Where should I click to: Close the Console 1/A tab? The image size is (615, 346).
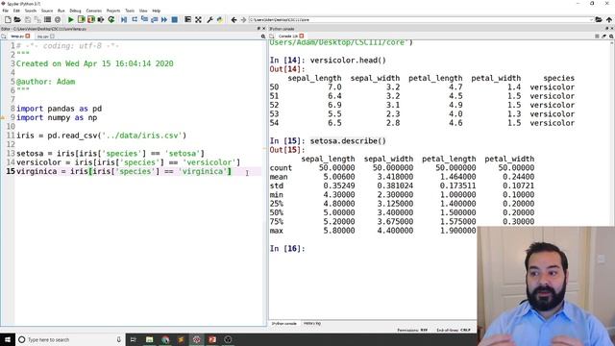coord(301,37)
